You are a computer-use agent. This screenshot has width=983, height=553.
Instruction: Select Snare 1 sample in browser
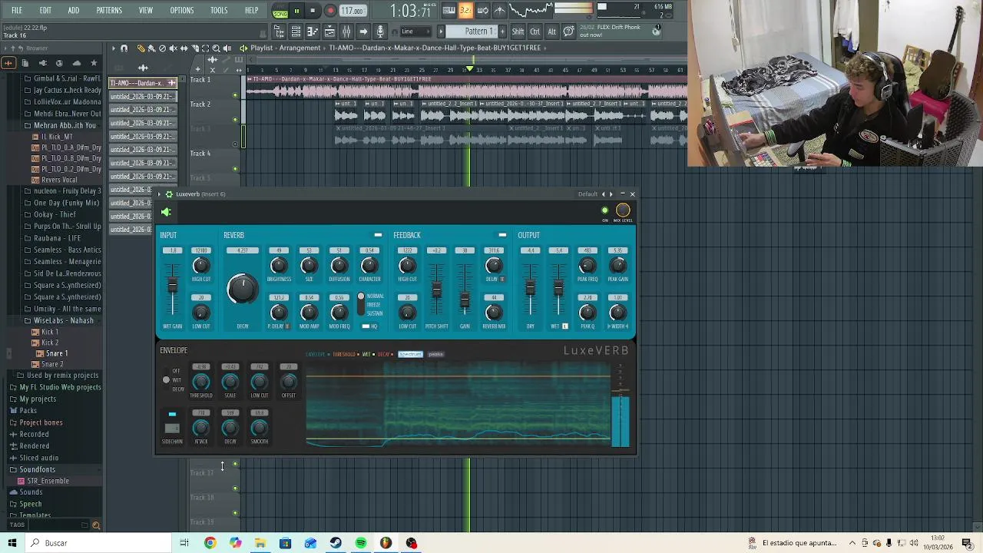point(56,353)
